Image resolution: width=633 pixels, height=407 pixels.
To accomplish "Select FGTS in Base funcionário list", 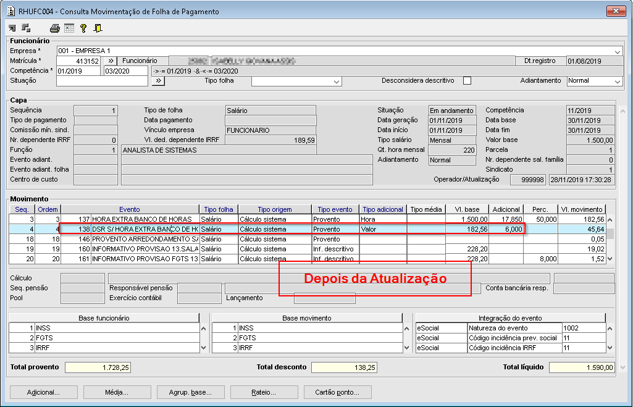I will pyautogui.click(x=104, y=338).
